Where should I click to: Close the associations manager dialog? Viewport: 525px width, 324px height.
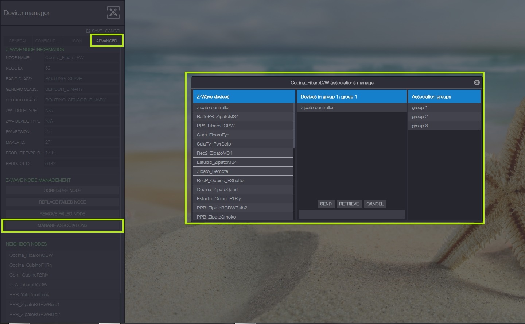coord(477,82)
